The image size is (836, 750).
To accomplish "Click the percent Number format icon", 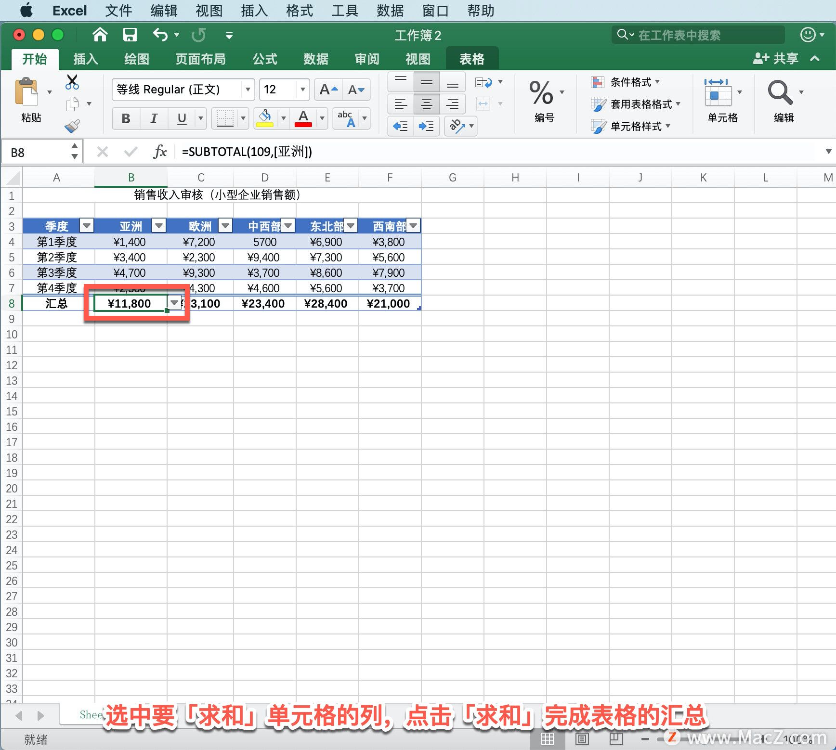I will tap(541, 93).
